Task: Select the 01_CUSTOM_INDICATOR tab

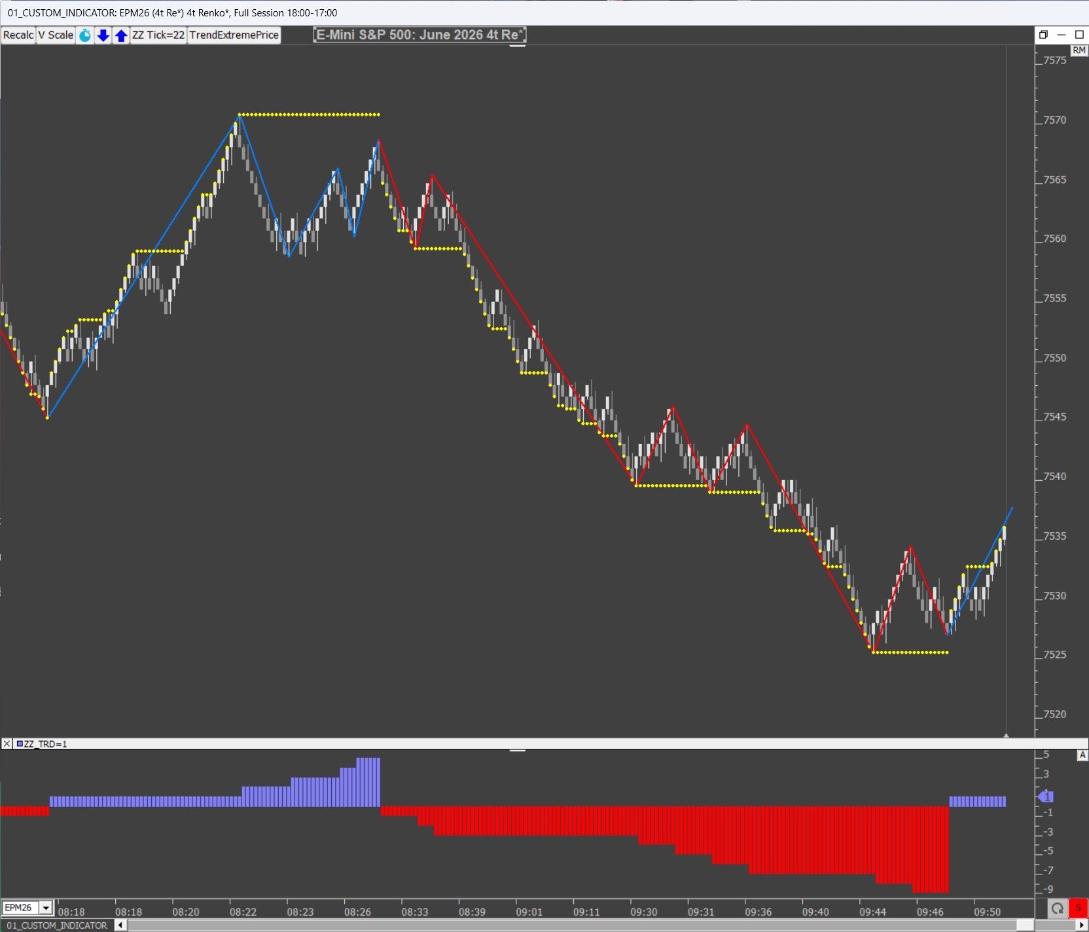Action: point(58,925)
